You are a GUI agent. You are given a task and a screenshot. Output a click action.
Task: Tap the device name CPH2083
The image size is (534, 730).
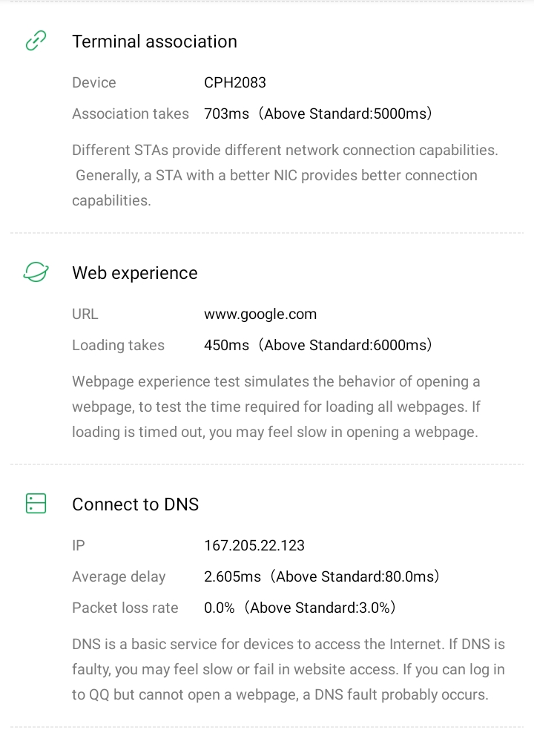pyautogui.click(x=234, y=82)
